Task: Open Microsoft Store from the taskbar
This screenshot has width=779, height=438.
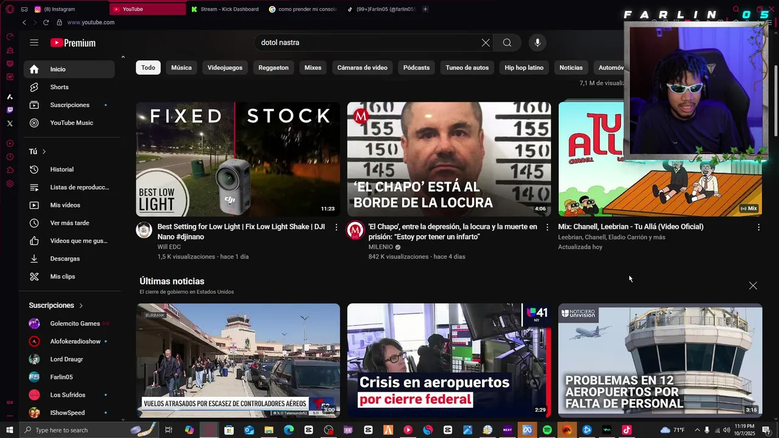Action: tap(229, 430)
